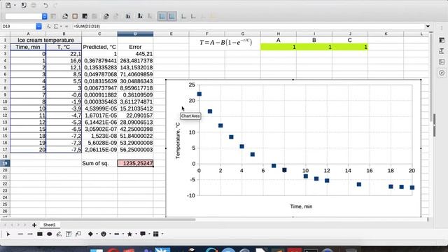This screenshot has width=448, height=252.
Task: Click the Chart Wall format icon
Action: [85, 16]
